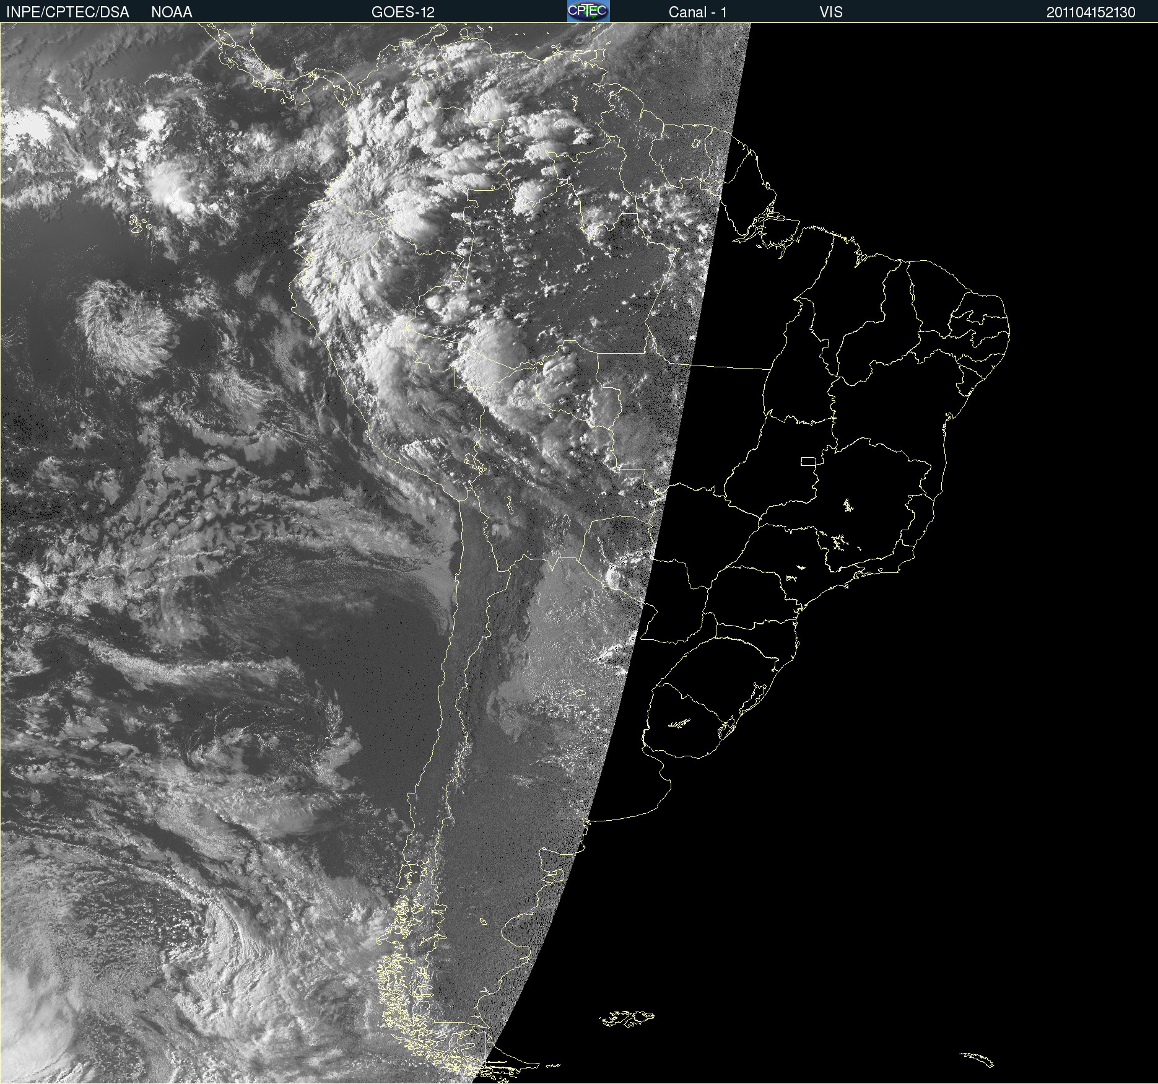Image resolution: width=1158 pixels, height=1084 pixels.
Task: Click the VIS band label
Action: pyautogui.click(x=831, y=12)
